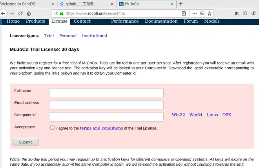
Task: Click the green secure lock icon
Action: 62,14
